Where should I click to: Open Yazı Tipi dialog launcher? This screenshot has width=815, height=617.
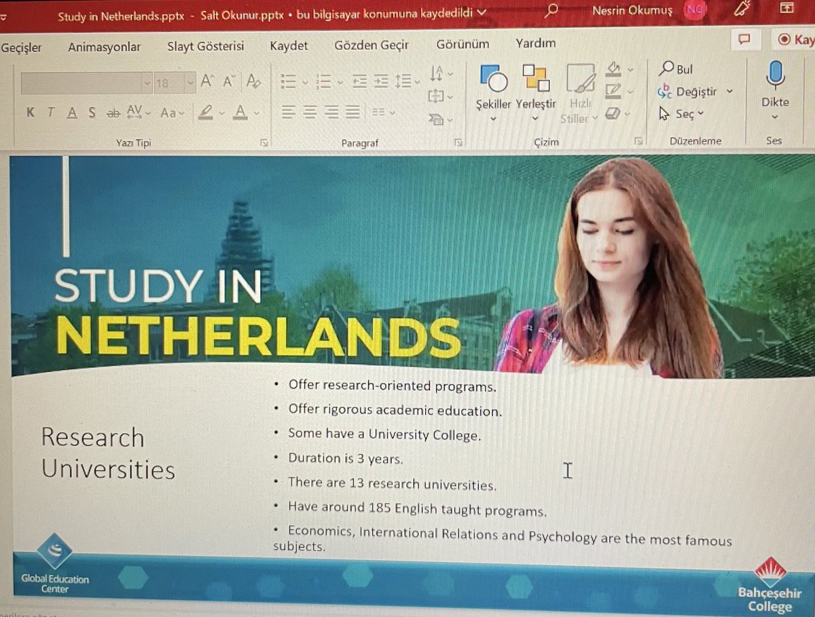pos(264,143)
